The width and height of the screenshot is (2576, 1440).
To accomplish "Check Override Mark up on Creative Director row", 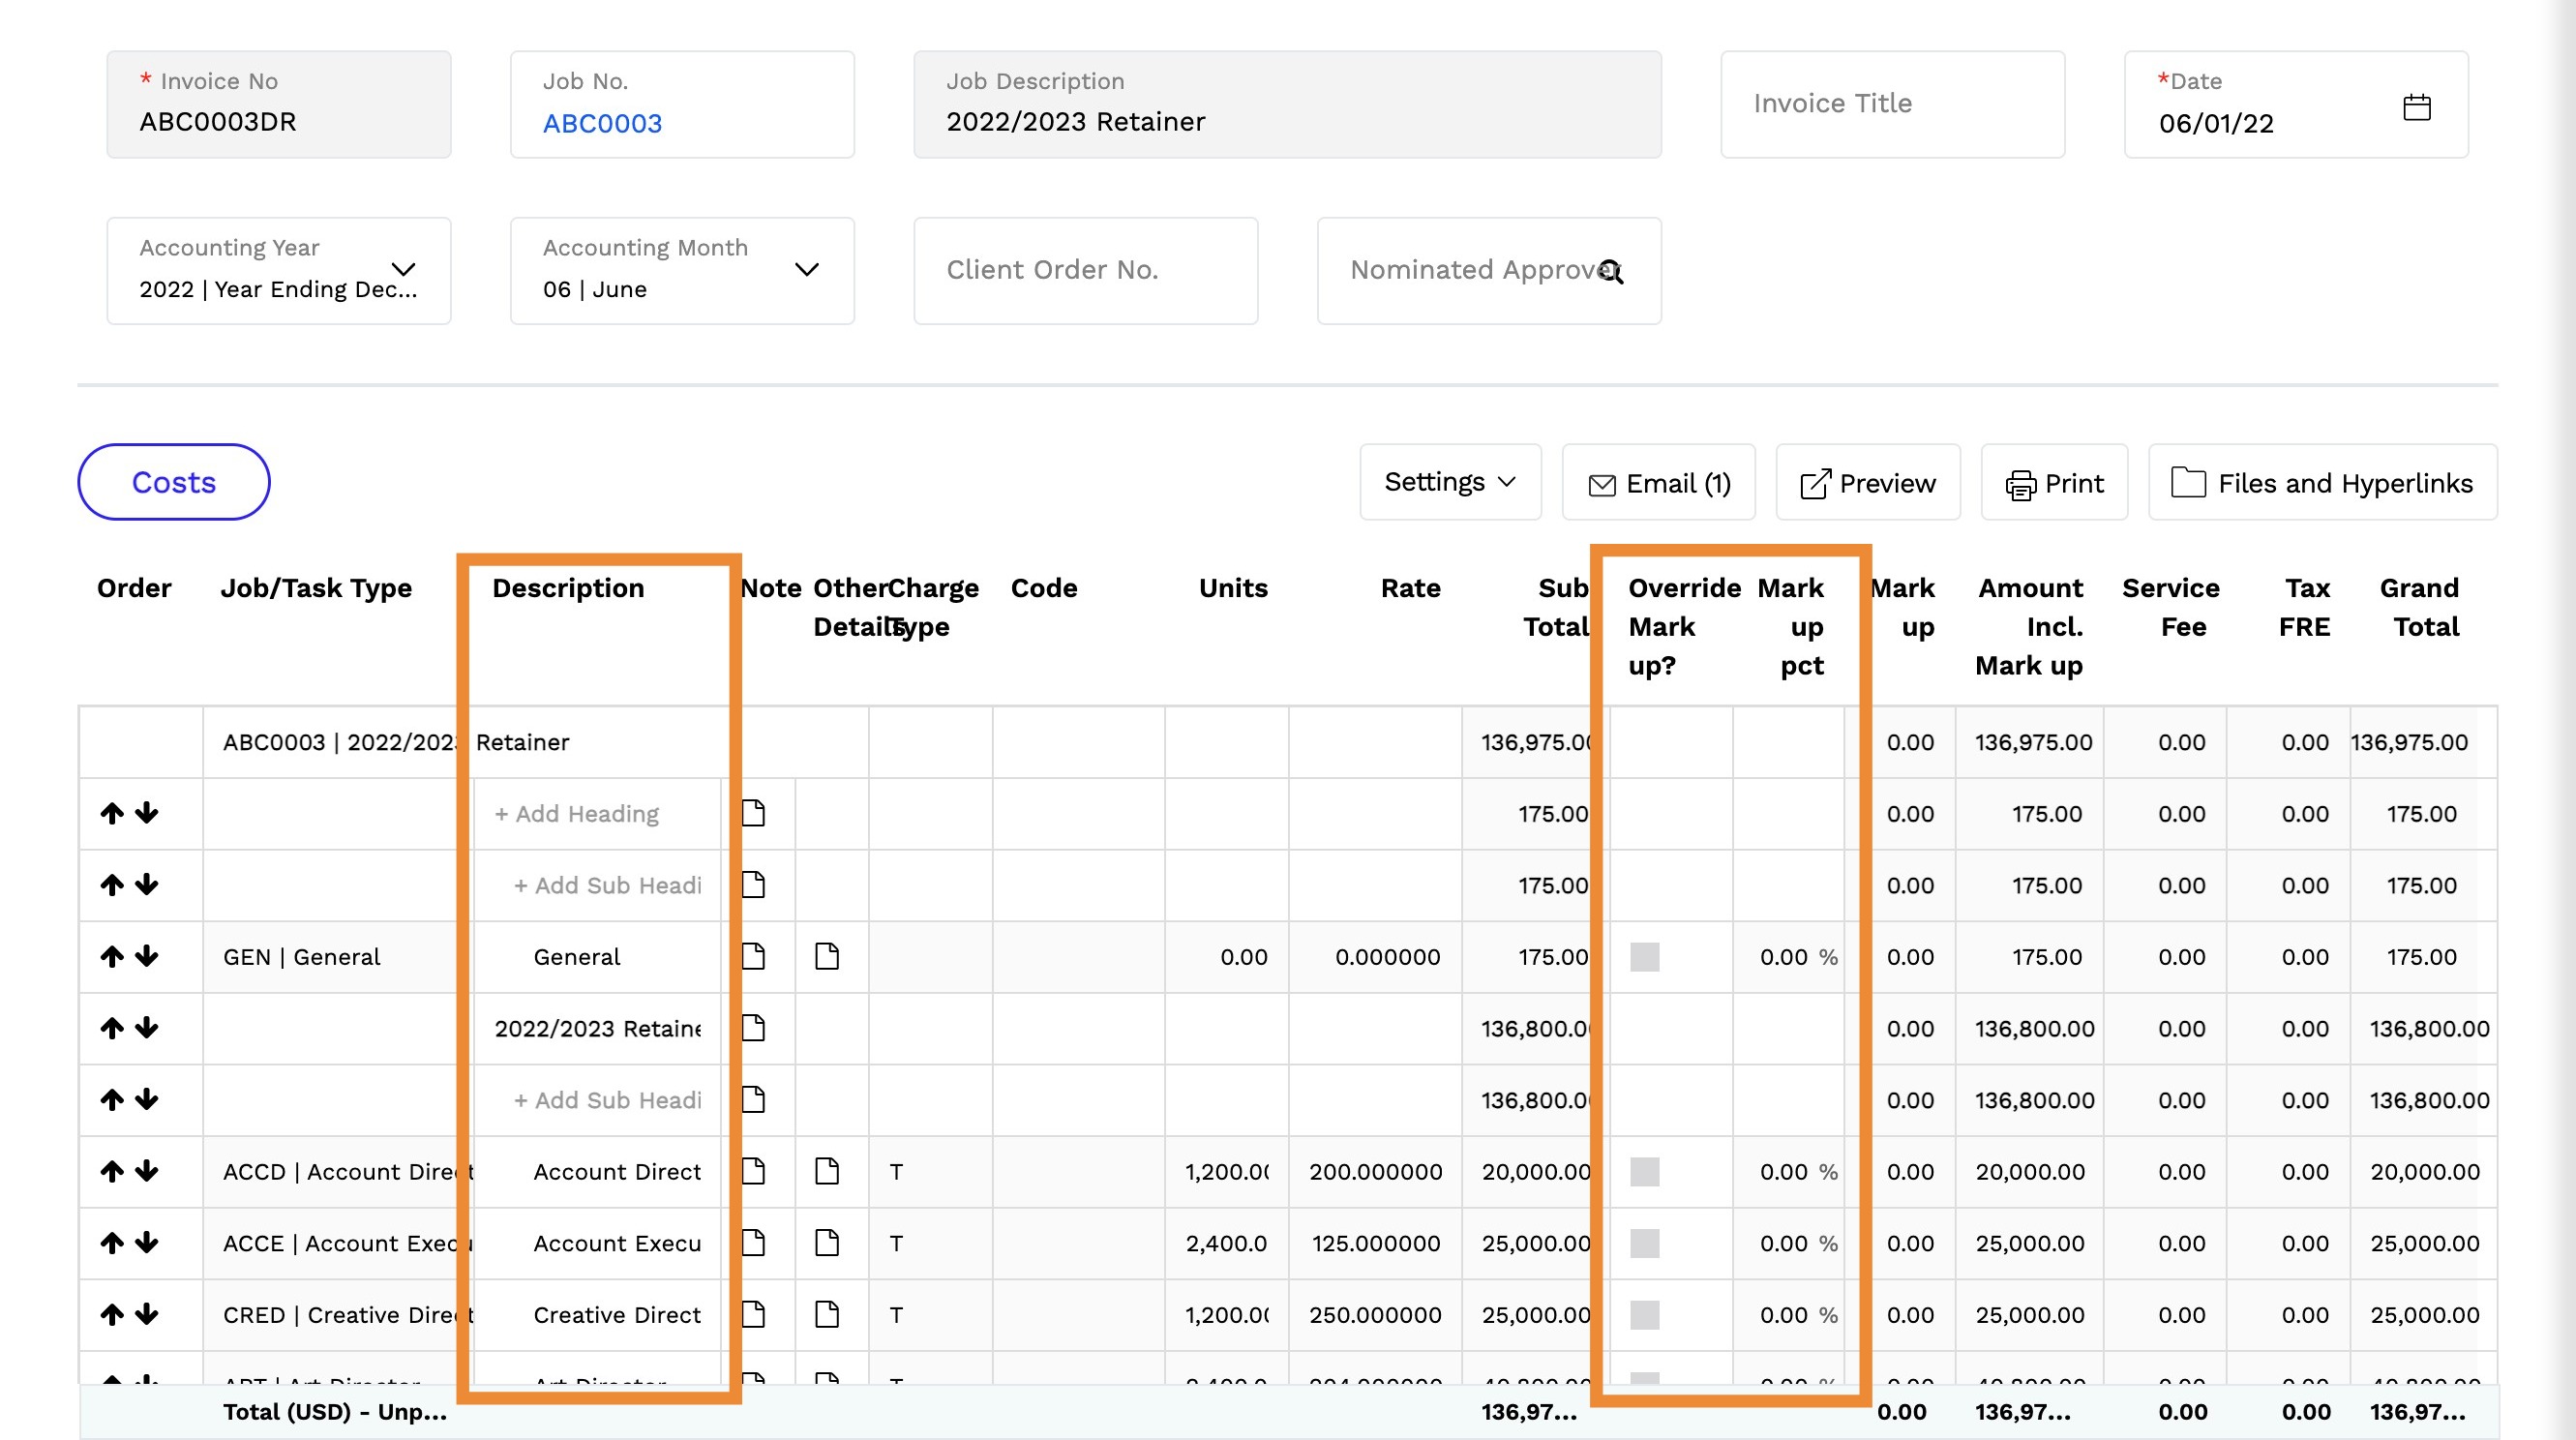I will (1644, 1315).
